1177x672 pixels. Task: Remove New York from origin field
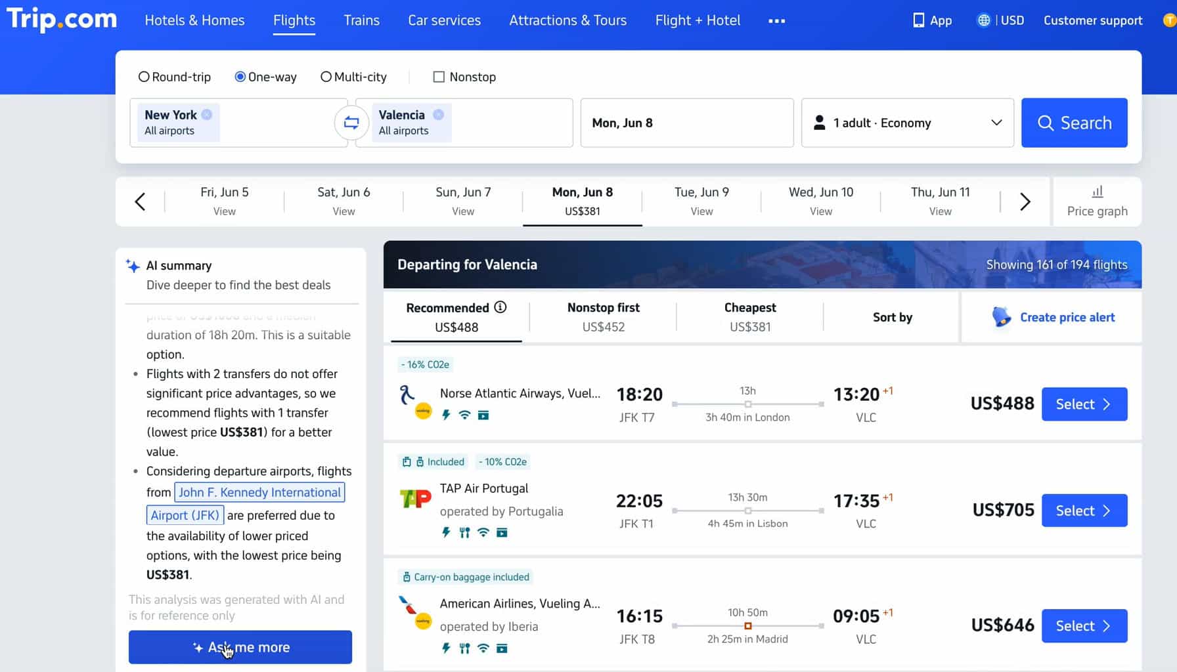tap(207, 114)
